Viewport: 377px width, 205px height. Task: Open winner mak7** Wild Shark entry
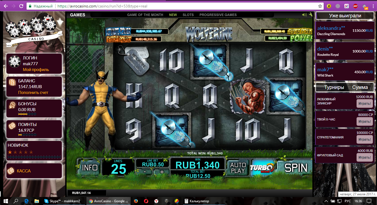(x=345, y=72)
